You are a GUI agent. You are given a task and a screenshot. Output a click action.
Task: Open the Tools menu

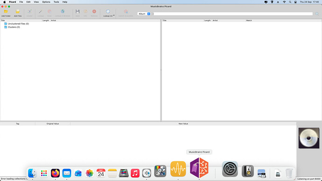point(56,2)
